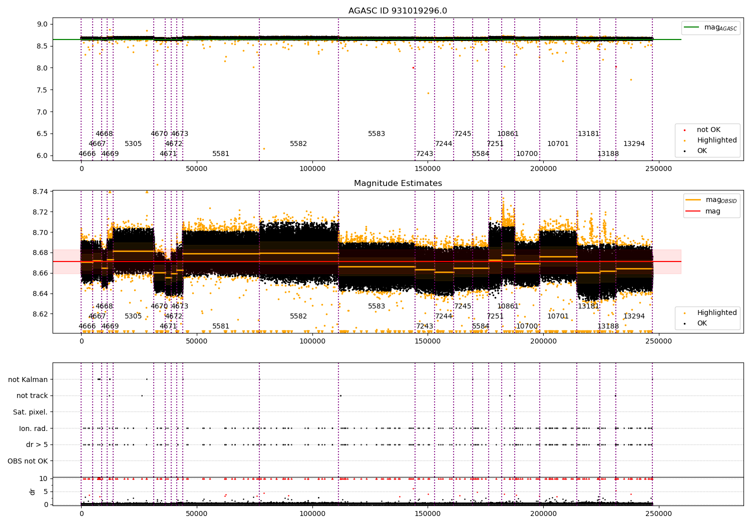Image resolution: width=751 pixels, height=525 pixels.
Task: Click OBSID label 5581 in top plot
Action: click(221, 154)
